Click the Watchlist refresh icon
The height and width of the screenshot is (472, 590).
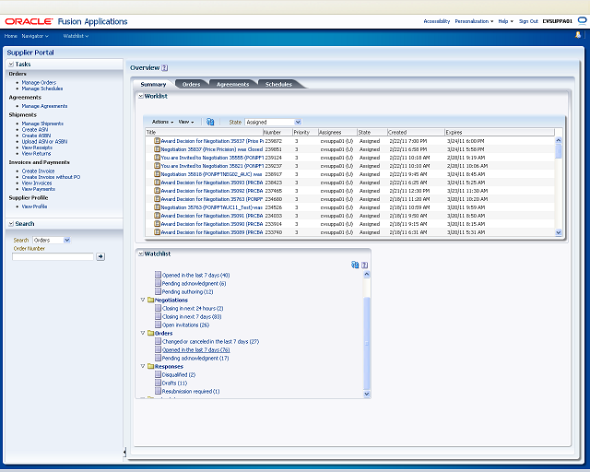click(355, 265)
